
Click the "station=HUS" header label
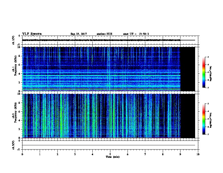click(x=104, y=34)
